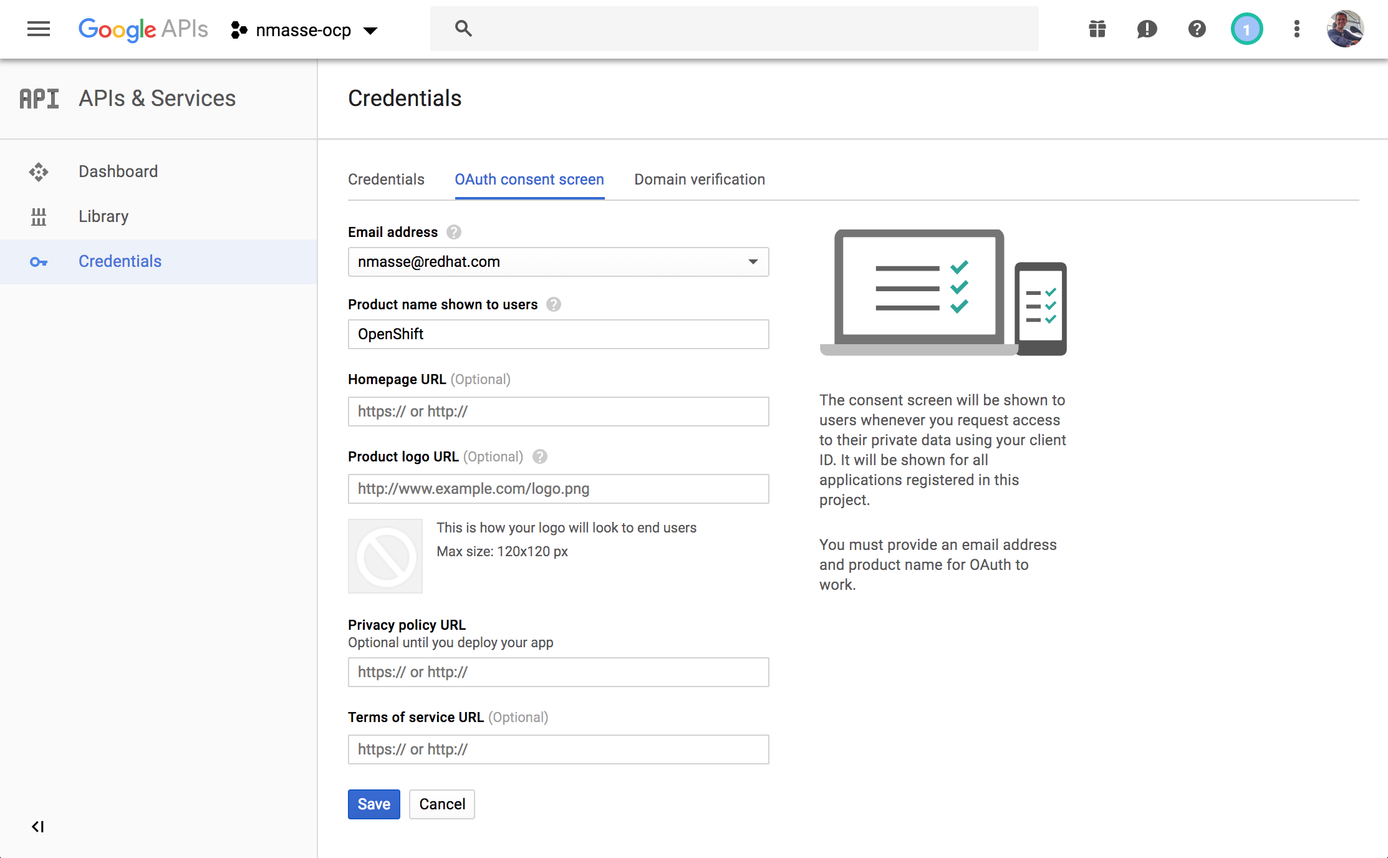Open Dashboard in the sidebar
This screenshot has width=1388, height=858.
click(118, 171)
